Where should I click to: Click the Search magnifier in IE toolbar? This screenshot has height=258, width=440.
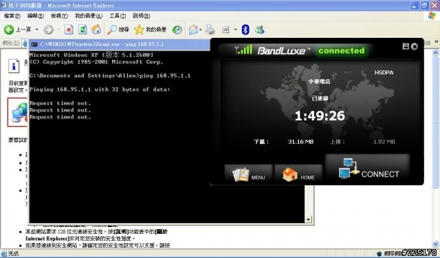[x=112, y=30]
